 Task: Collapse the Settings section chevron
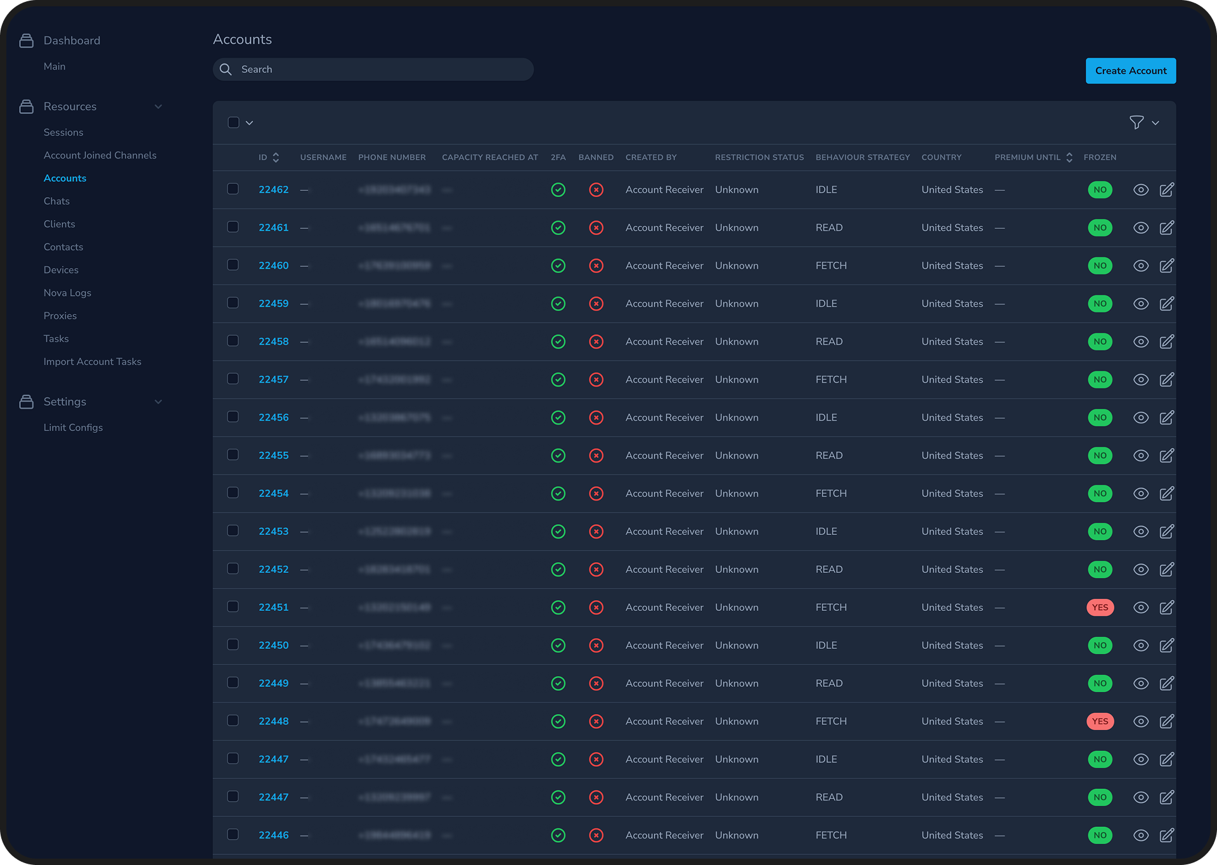158,402
